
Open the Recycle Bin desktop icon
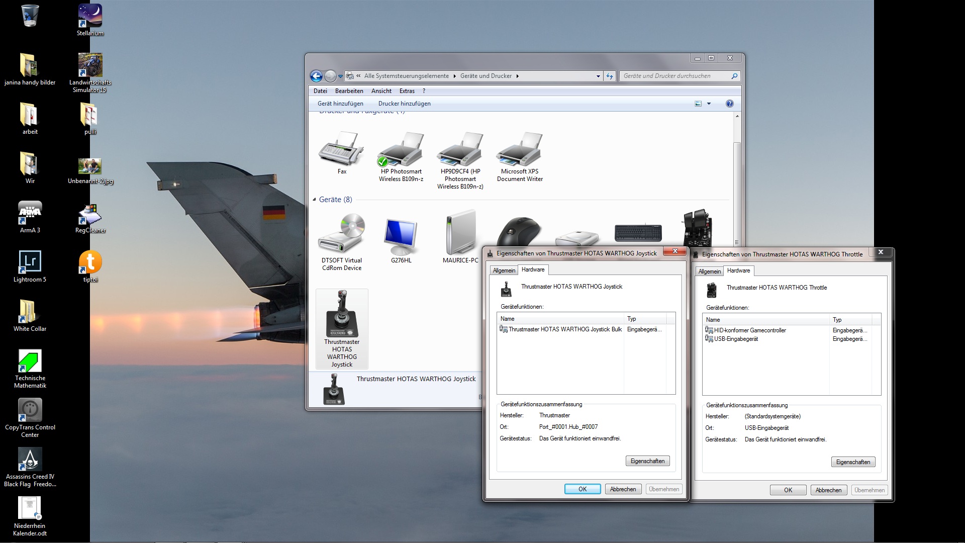(x=30, y=15)
